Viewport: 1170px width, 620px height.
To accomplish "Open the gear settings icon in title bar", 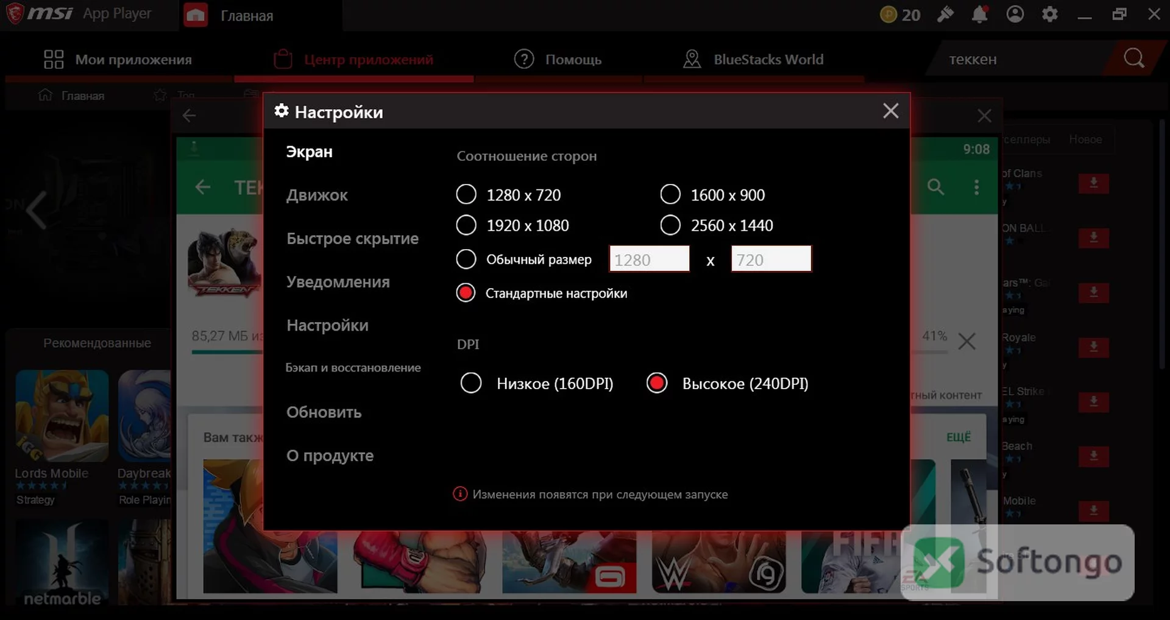I will click(1049, 14).
